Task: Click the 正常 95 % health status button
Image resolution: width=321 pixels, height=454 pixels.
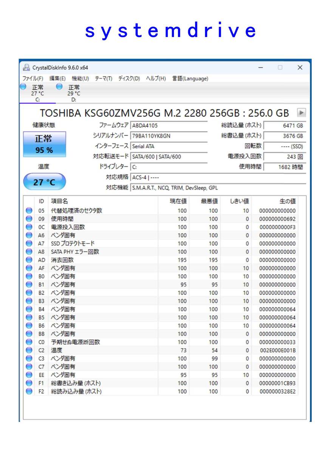Action: click(x=44, y=144)
